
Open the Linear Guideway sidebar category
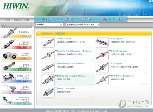pos(16,44)
